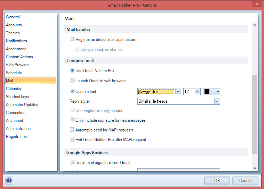
Task: Toggle the Always check on startup checkbox
Action: (x=77, y=49)
